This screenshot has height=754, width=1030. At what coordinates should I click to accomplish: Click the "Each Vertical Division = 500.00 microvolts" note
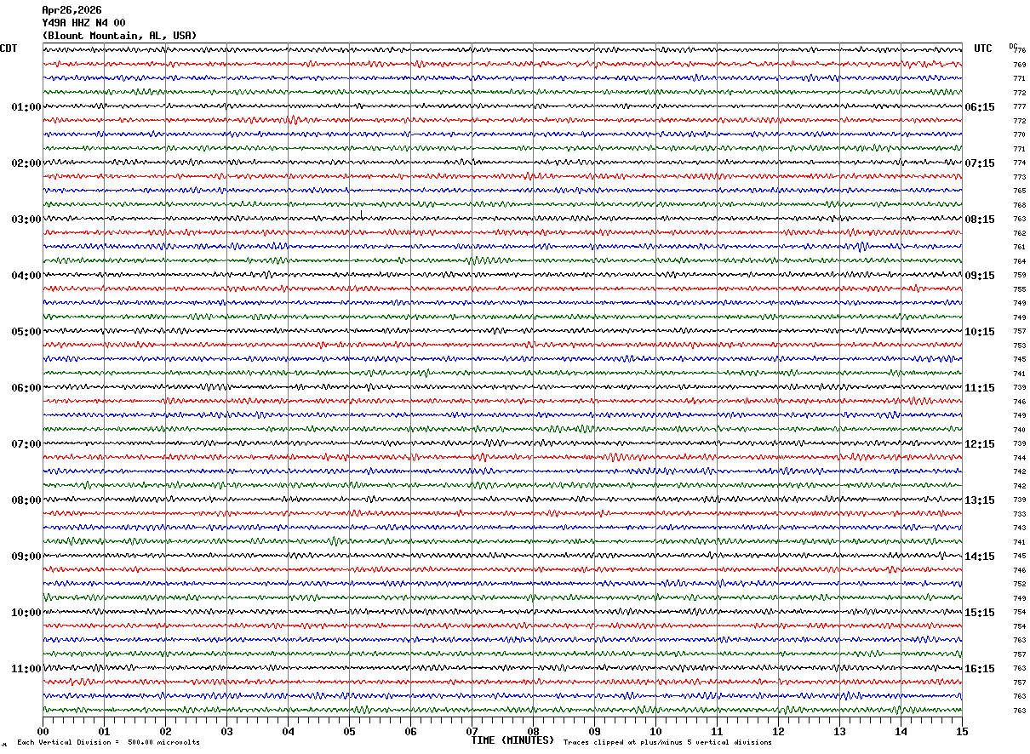[x=108, y=743]
